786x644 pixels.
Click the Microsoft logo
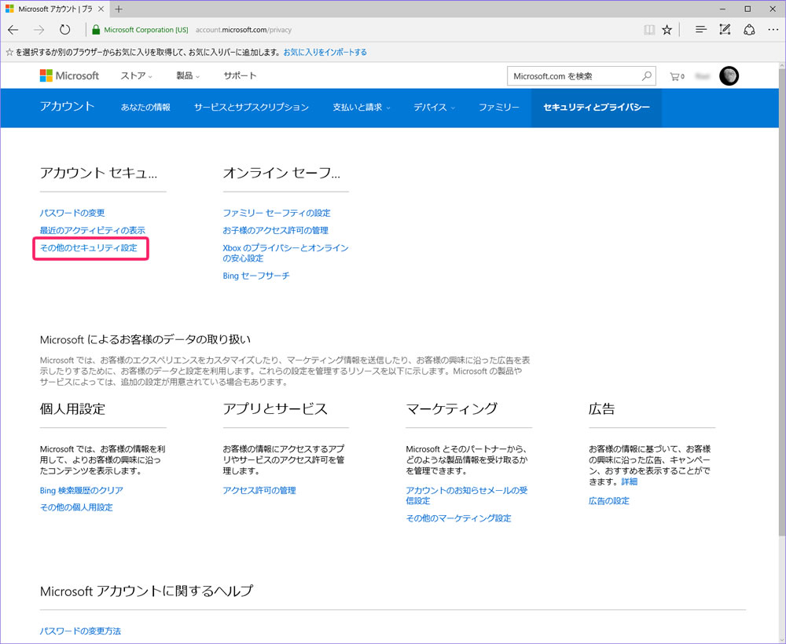69,75
